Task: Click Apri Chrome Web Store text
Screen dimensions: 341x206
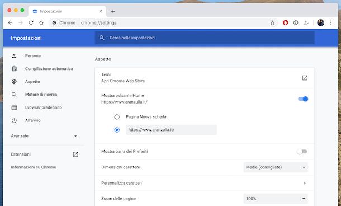Action: pyautogui.click(x=123, y=81)
